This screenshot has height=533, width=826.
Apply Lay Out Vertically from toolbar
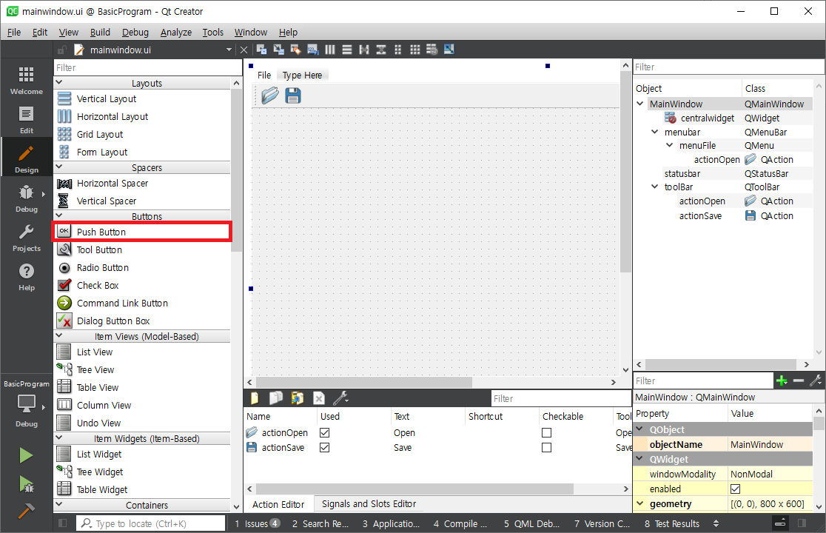[x=346, y=50]
